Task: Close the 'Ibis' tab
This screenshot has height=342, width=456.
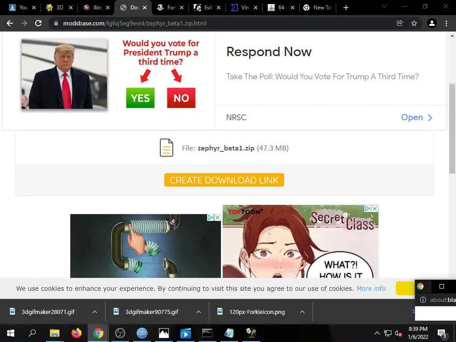Action: point(108,8)
